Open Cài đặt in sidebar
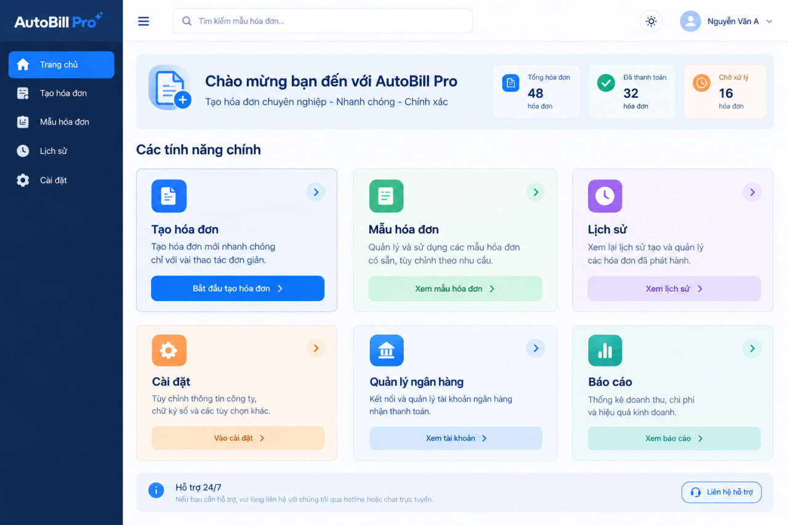This screenshot has width=788, height=525. click(61, 180)
